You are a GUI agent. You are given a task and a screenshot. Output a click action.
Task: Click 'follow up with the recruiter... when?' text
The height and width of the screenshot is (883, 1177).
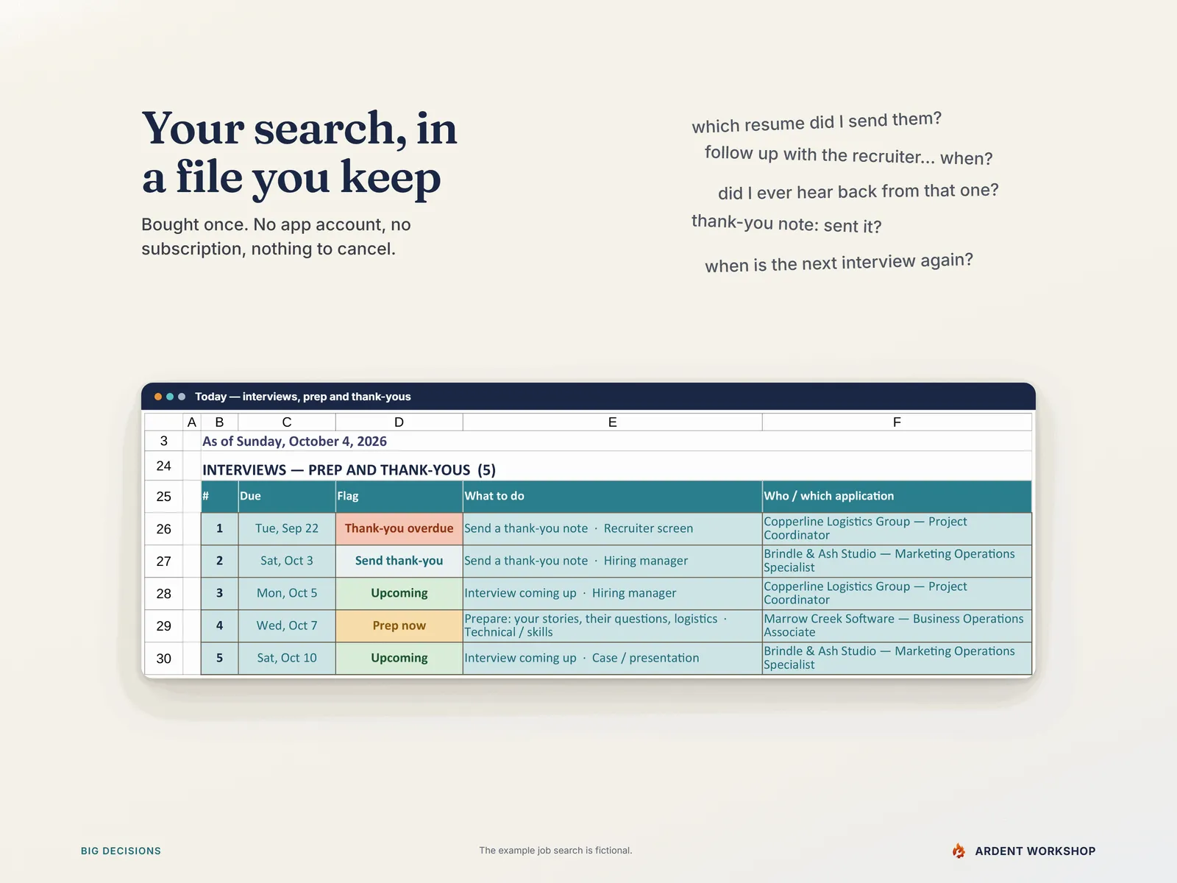point(849,155)
